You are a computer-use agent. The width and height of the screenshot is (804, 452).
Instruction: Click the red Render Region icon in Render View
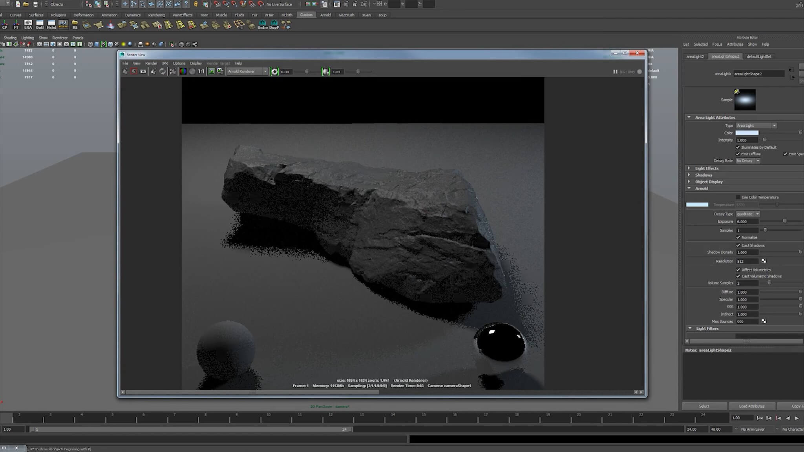pos(134,71)
